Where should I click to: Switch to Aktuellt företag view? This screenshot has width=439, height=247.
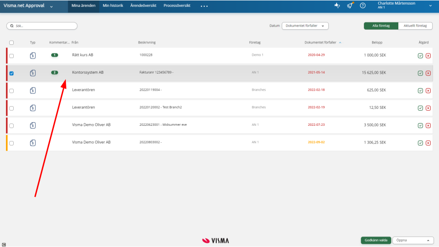(x=415, y=26)
